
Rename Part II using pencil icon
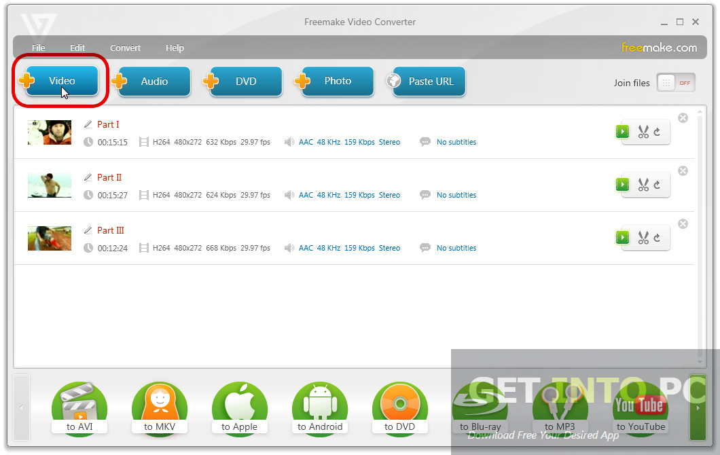coord(88,177)
